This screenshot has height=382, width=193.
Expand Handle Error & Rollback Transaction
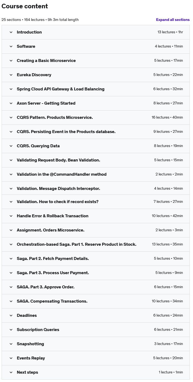click(52, 216)
